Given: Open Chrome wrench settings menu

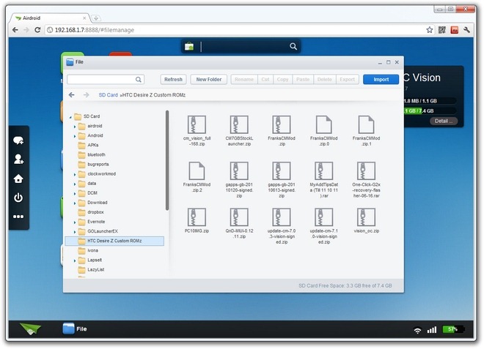Looking at the screenshot, I should (x=466, y=30).
